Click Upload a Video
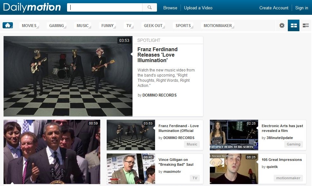Screen dimensions: 312x186 pyautogui.click(x=198, y=8)
